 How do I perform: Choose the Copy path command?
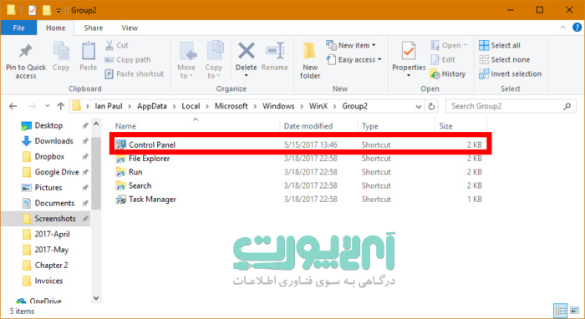click(128, 59)
